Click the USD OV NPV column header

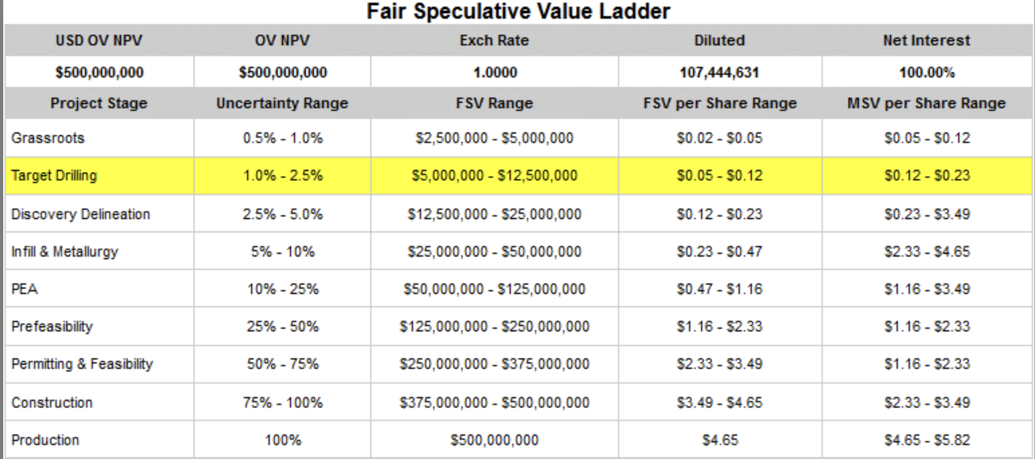click(x=99, y=40)
